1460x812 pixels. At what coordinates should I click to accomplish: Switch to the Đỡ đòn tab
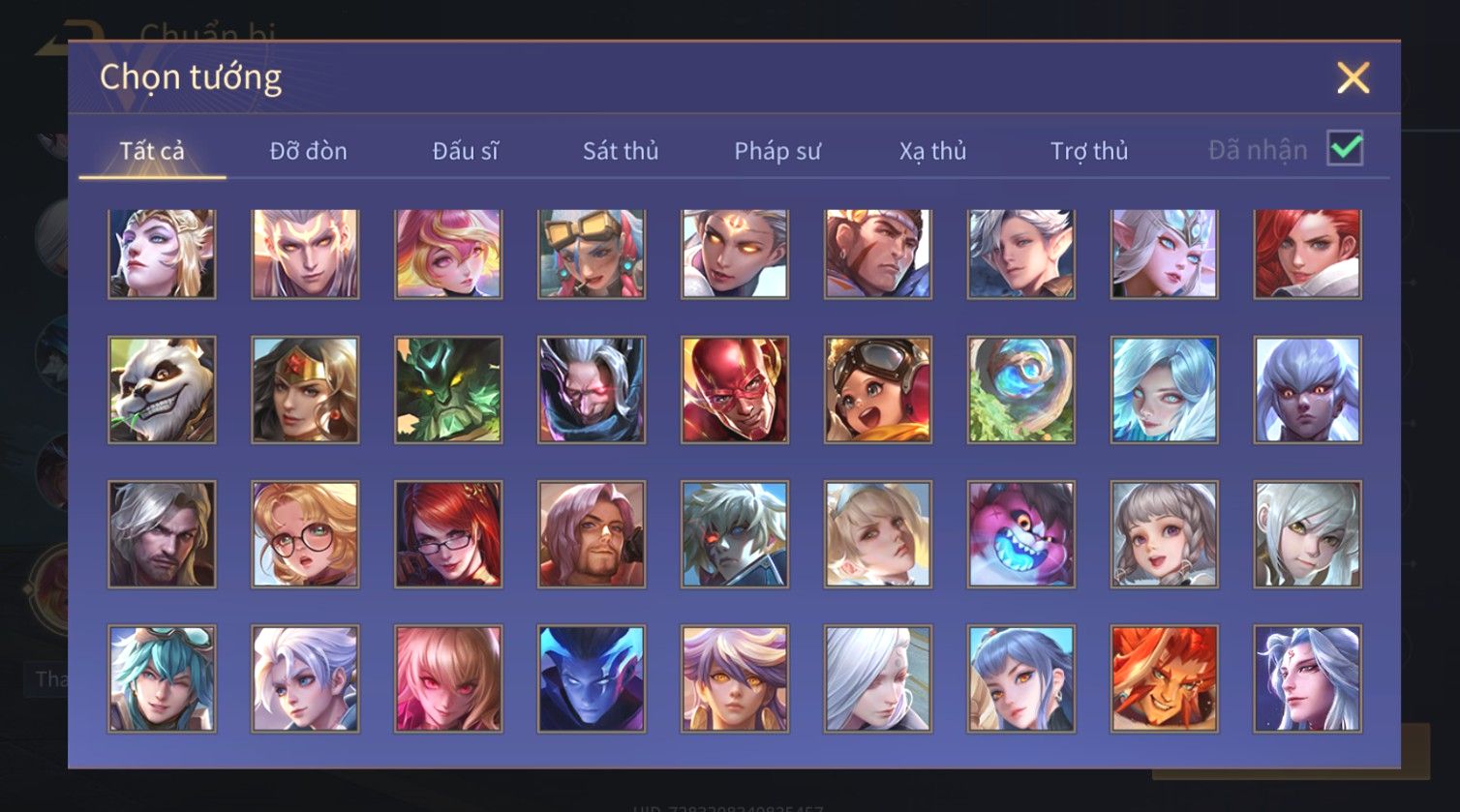click(308, 151)
